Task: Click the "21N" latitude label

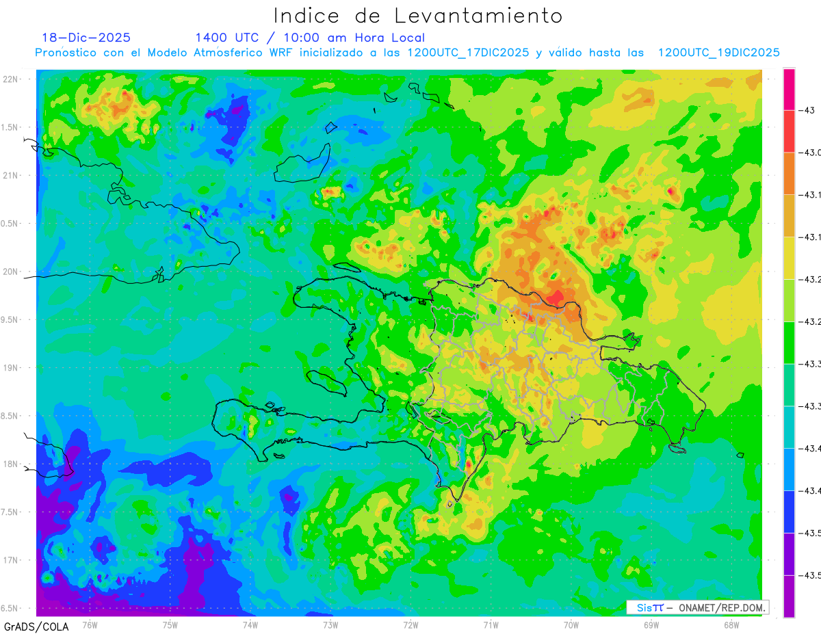Action: click(11, 175)
